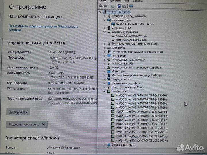Click the Мыши и иные указывающие устройства icon
This screenshot has width=207, height=155.
pyautogui.click(x=108, y=75)
